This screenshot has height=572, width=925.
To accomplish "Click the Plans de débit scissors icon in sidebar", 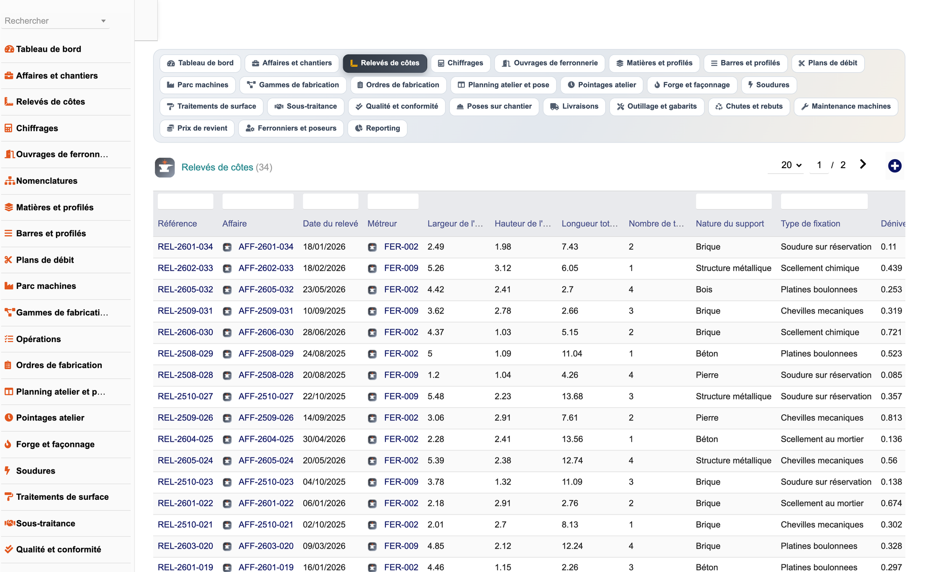I will [x=9, y=260].
